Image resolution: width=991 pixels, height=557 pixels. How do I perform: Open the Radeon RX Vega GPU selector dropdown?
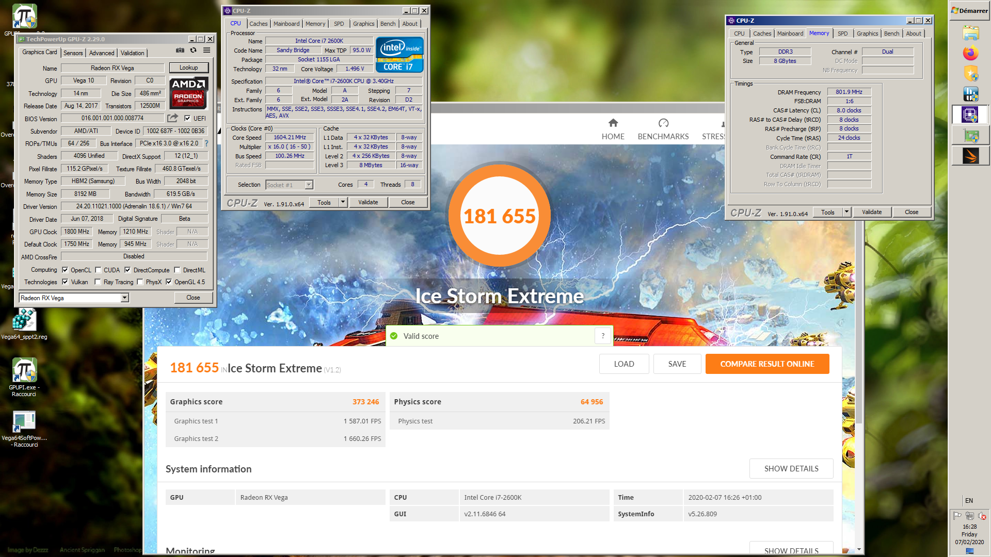point(124,298)
